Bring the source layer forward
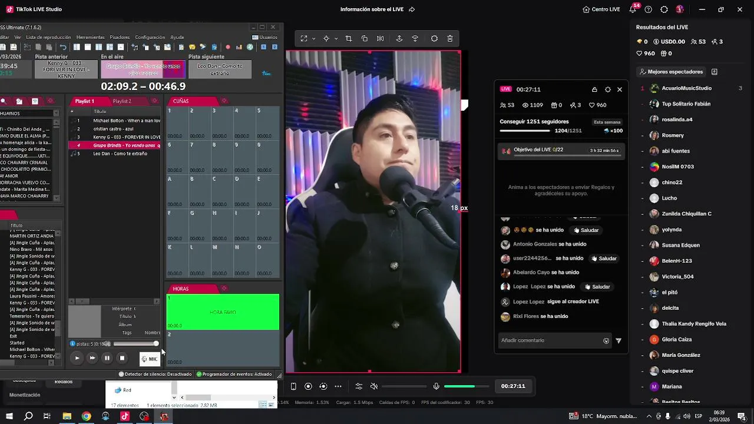Viewport: 754px width, 424px height. click(x=399, y=39)
